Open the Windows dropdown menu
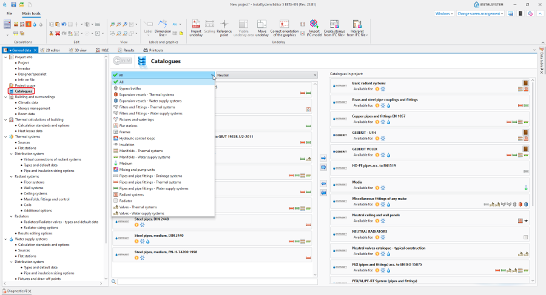 pos(444,13)
